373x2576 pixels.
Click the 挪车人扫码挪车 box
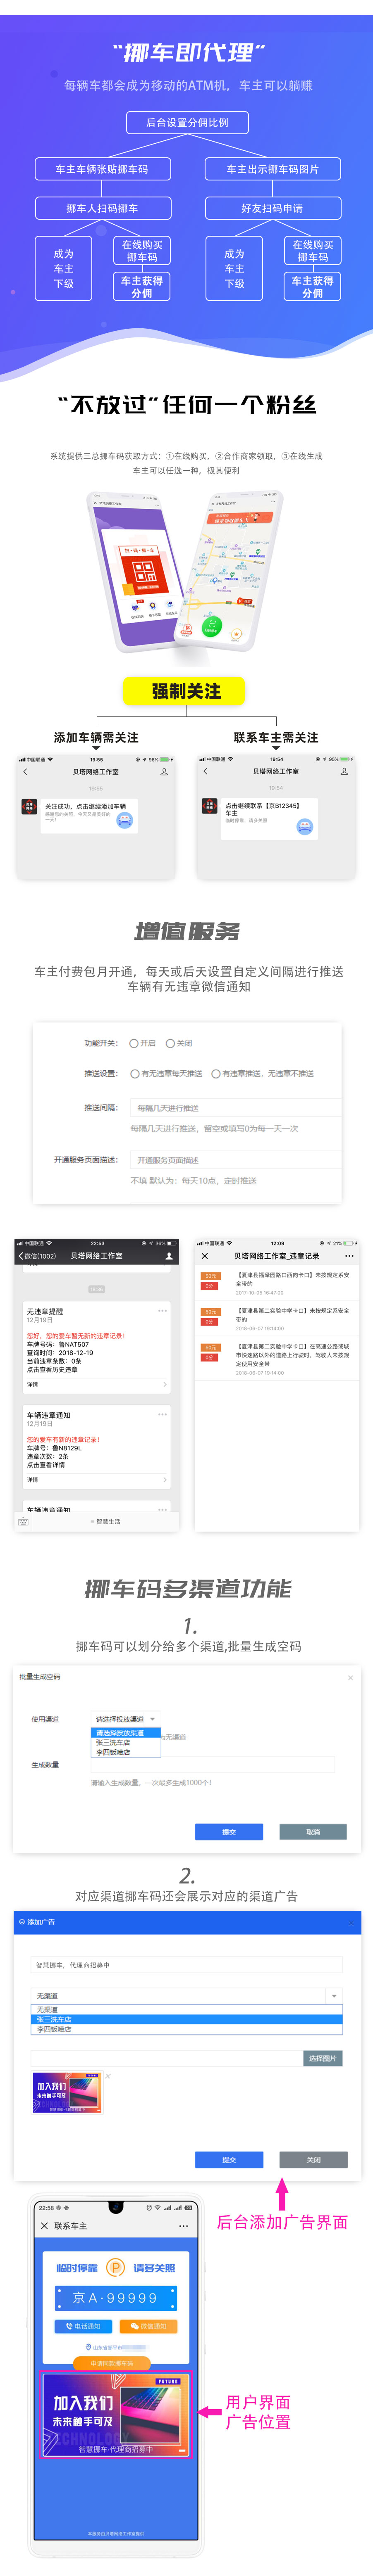click(102, 208)
